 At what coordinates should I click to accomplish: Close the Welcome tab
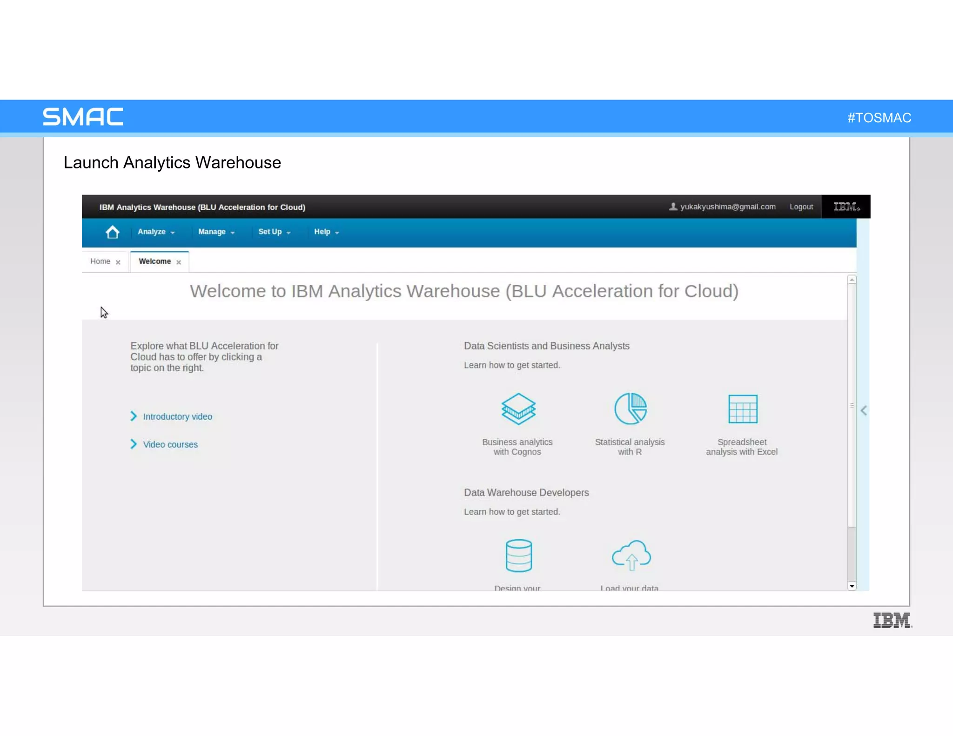179,262
